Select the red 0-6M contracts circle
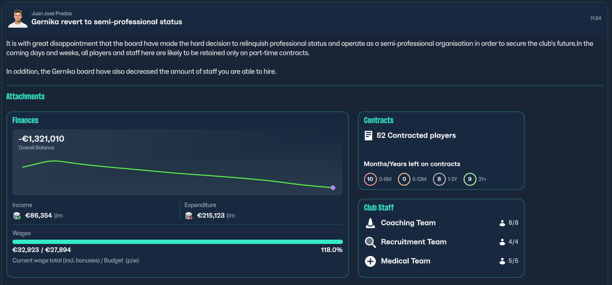 370,179
